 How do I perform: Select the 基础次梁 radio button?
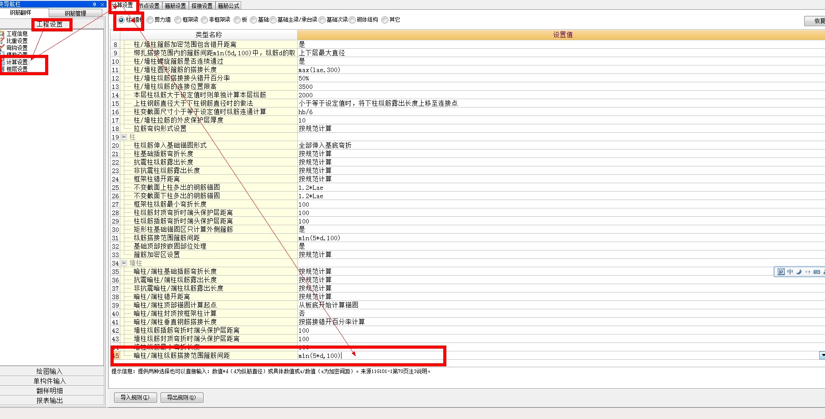[x=322, y=20]
